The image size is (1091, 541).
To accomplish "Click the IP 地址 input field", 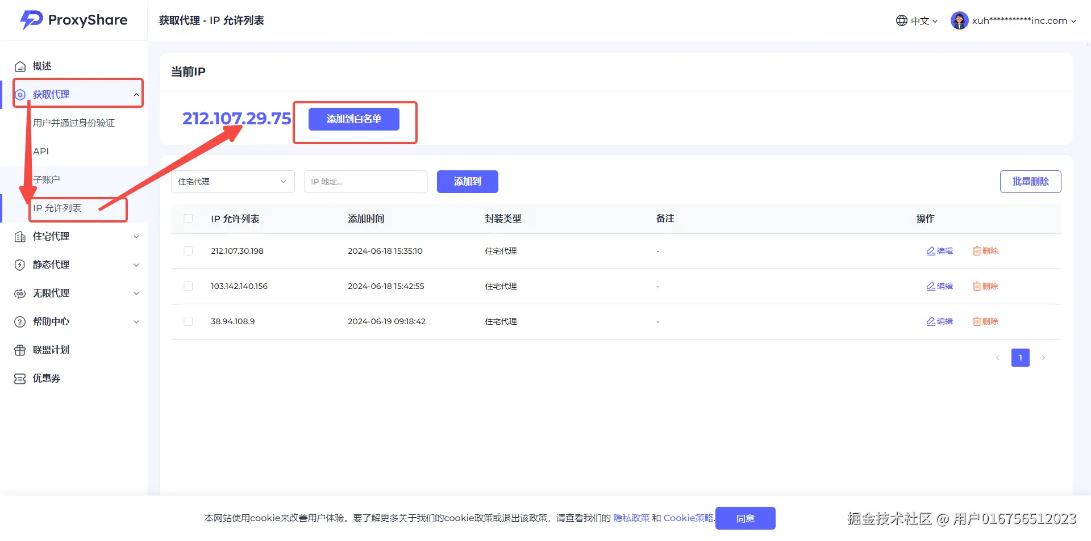I will coord(365,182).
